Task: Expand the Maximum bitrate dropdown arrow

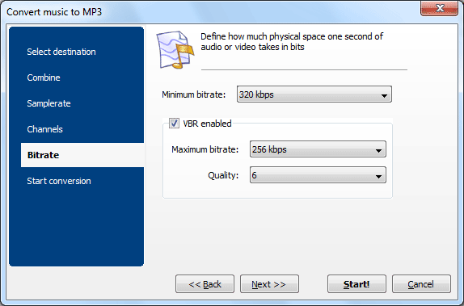Action: [x=378, y=149]
